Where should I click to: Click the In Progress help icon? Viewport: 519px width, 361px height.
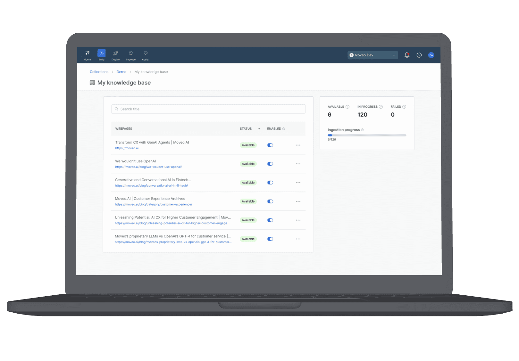(381, 107)
